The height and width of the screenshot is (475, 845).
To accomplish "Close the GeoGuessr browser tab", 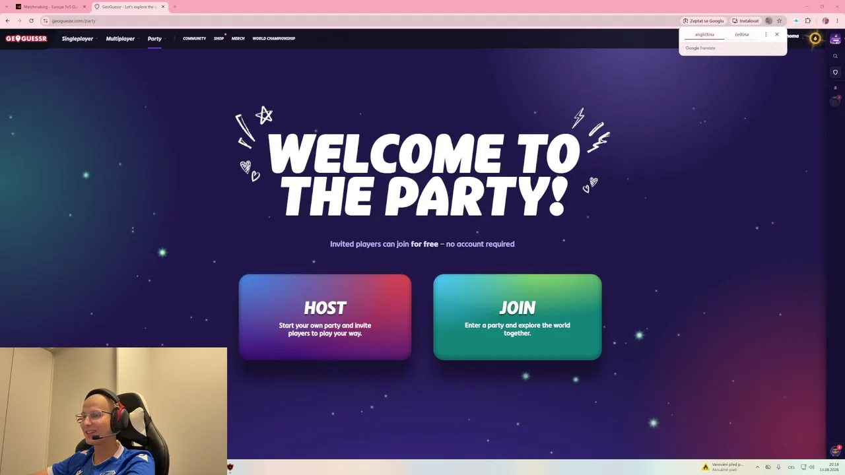I will pyautogui.click(x=163, y=7).
